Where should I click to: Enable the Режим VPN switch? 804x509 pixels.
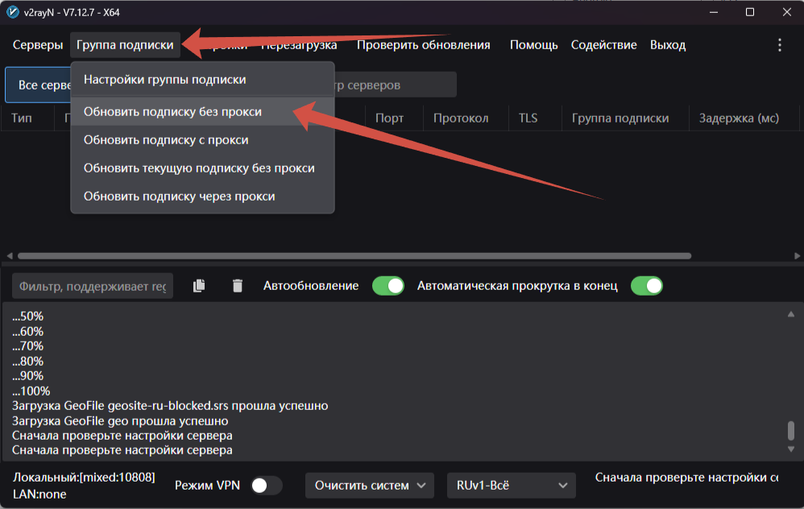(266, 485)
